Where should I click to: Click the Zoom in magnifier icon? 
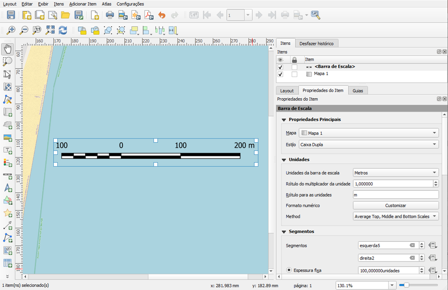click(x=11, y=30)
